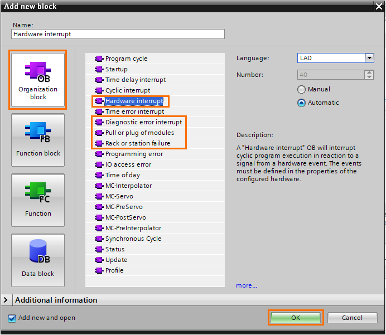The image size is (386, 335).
Task: Select MC-PreServo text entry
Action: [124, 207]
